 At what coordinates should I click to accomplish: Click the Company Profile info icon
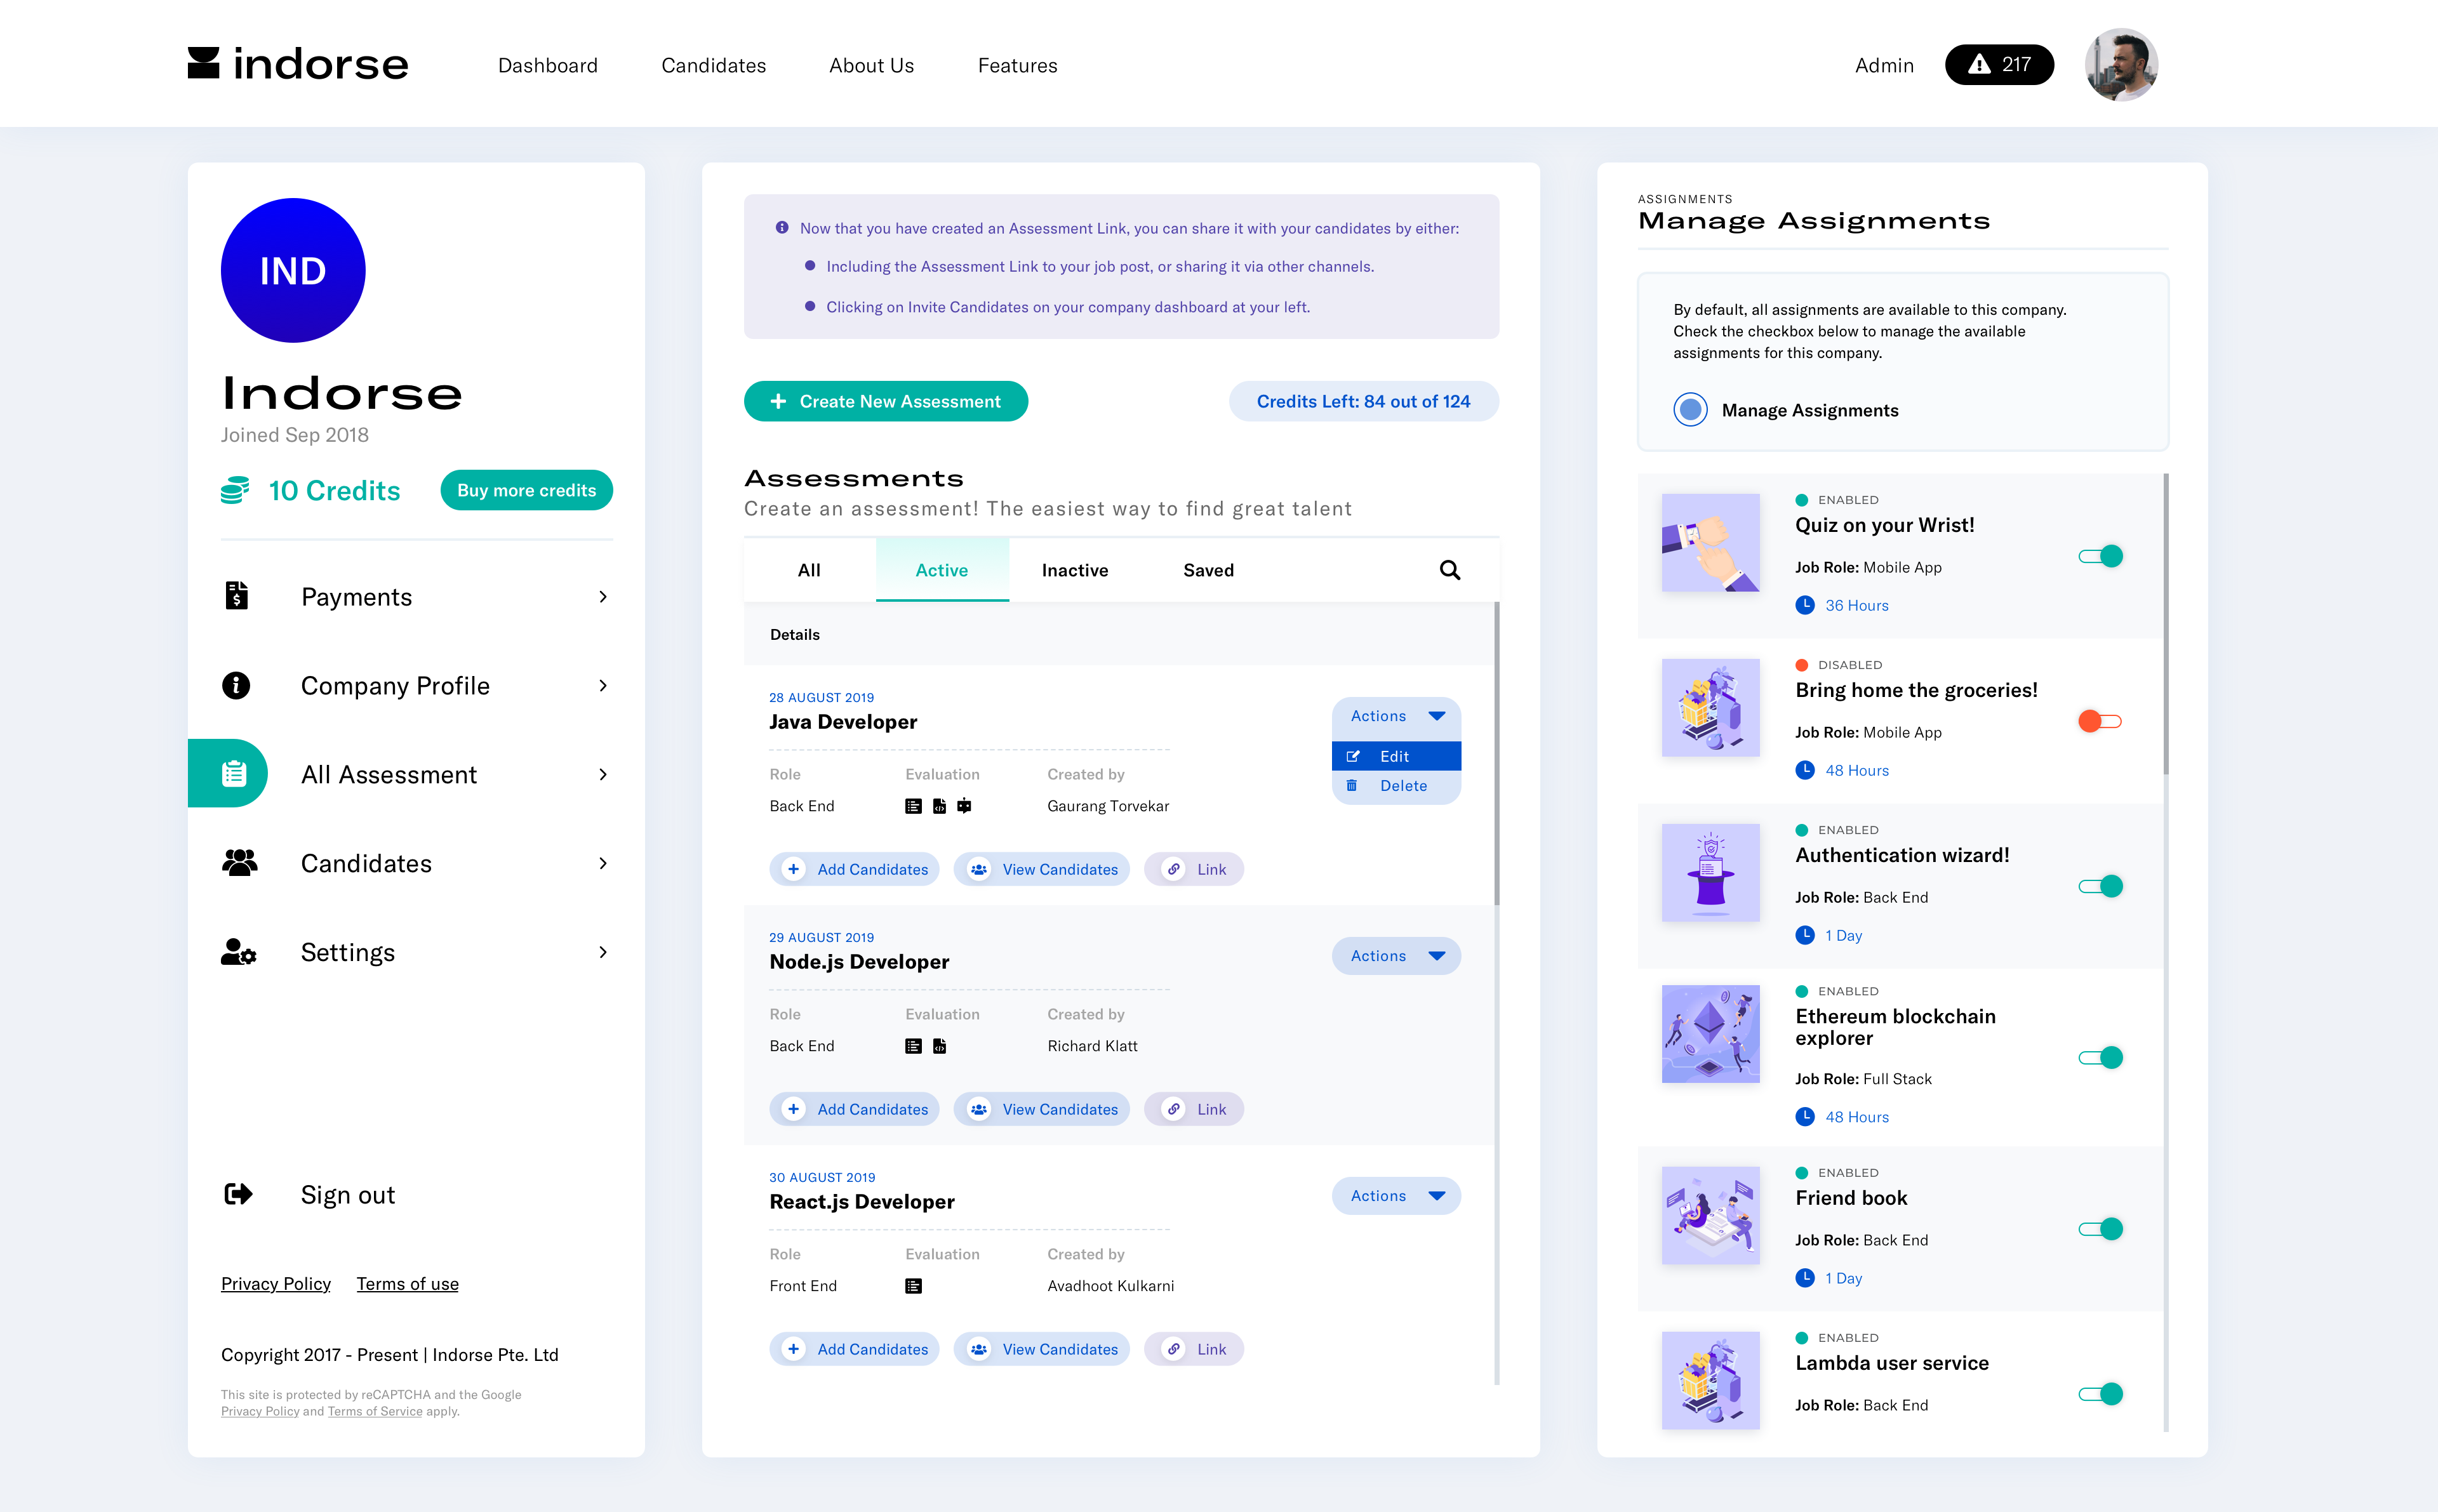(x=236, y=685)
